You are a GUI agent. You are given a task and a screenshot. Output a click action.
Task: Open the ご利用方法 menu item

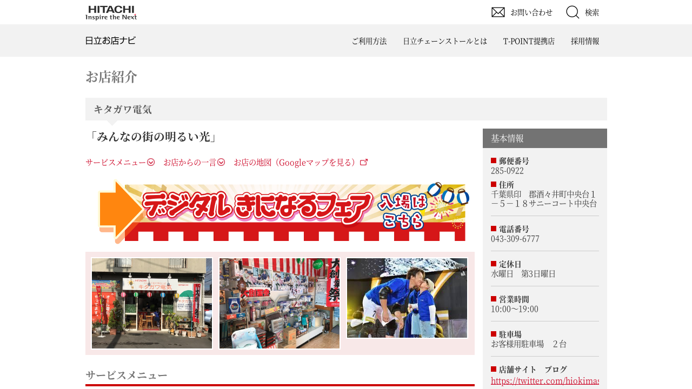(x=369, y=41)
